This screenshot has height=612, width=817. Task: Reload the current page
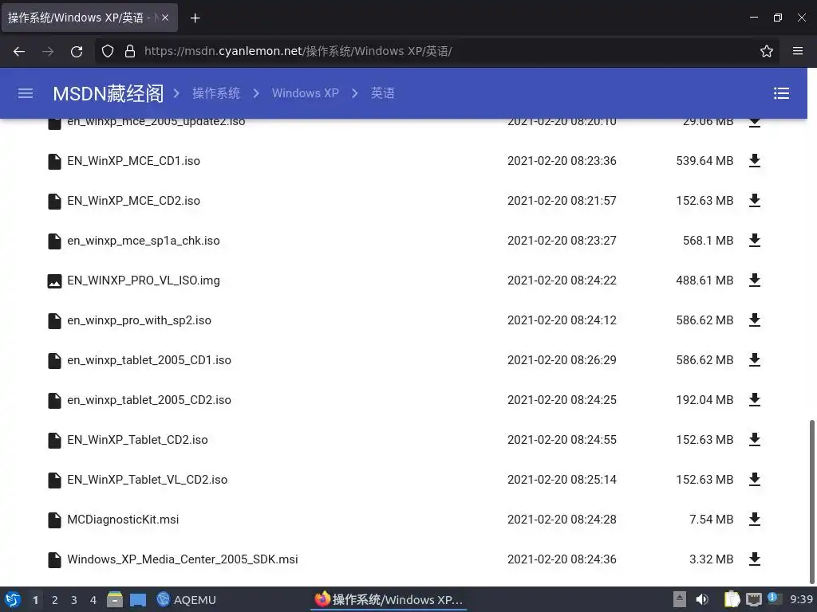click(77, 51)
